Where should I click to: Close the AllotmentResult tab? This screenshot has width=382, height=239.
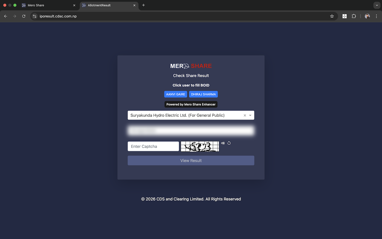(x=134, y=5)
